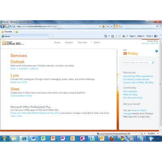Click the Print toolbar icon
This screenshot has height=162, width=162.
124,36
